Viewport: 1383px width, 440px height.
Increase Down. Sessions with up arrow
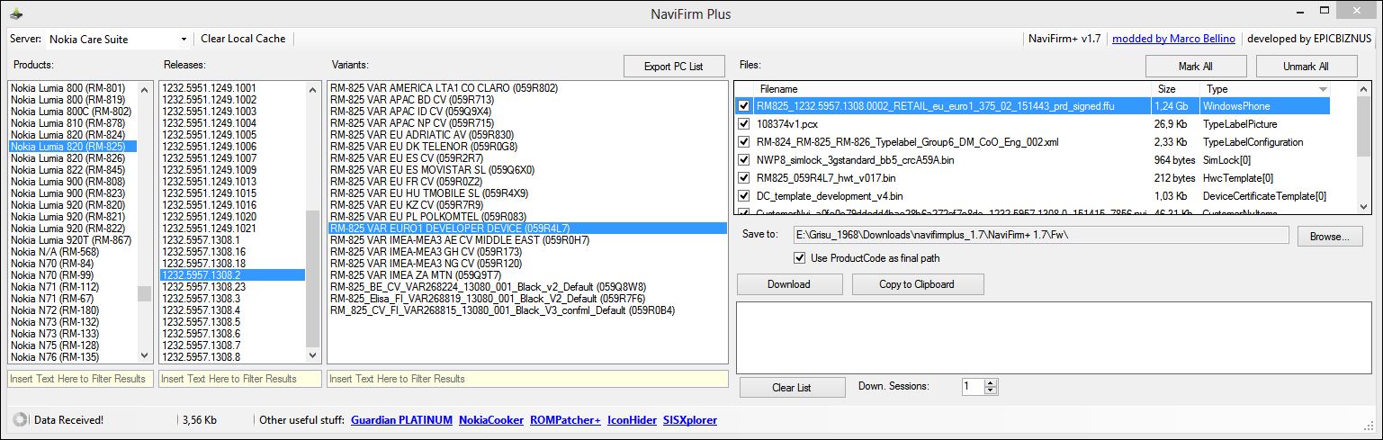[992, 382]
